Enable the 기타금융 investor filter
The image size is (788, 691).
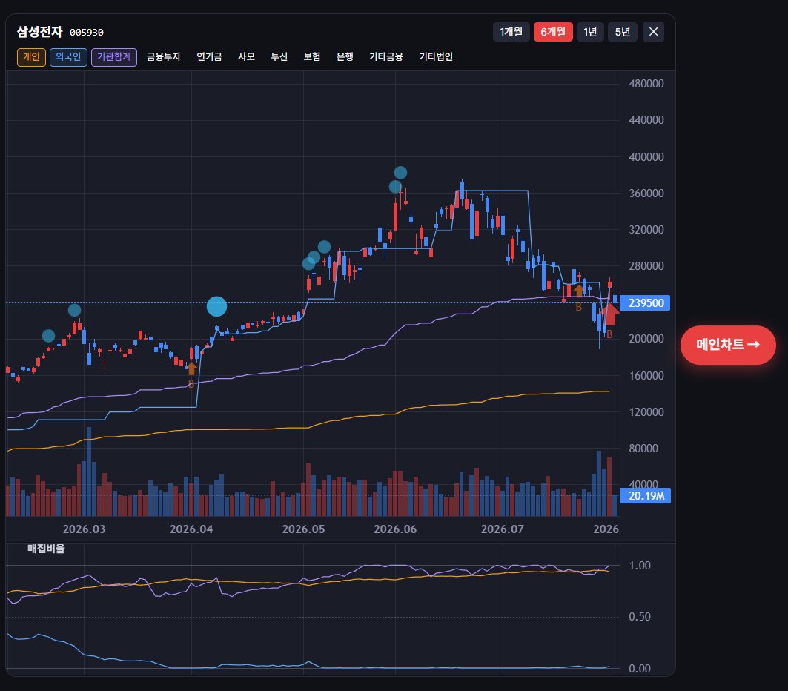[386, 57]
